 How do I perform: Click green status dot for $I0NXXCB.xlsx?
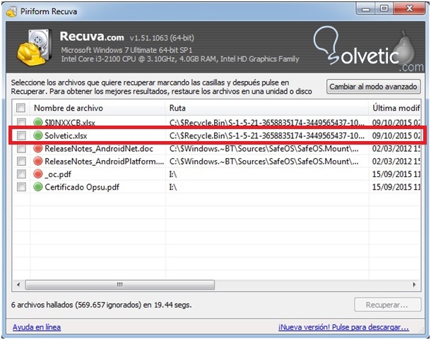38,122
